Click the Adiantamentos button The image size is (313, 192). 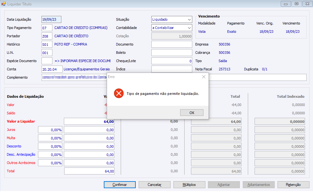point(258,185)
